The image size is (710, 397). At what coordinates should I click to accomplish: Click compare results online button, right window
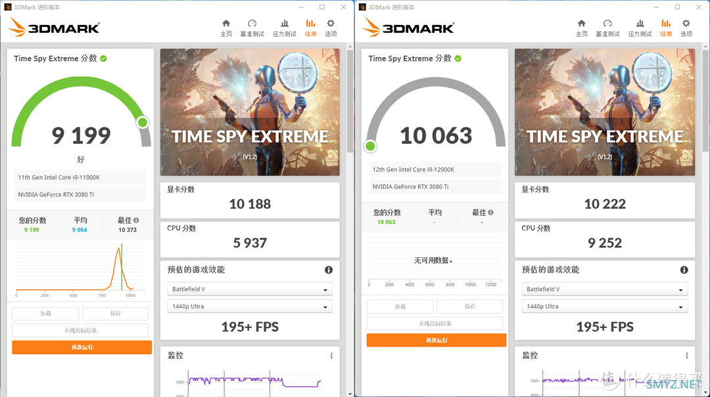pos(435,324)
